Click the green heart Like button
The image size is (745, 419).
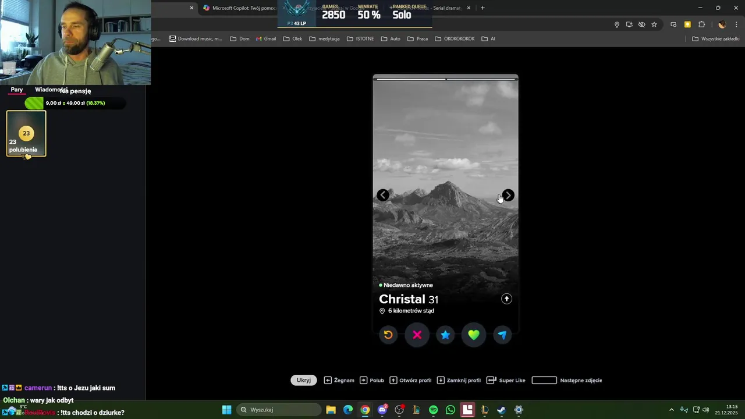474,335
